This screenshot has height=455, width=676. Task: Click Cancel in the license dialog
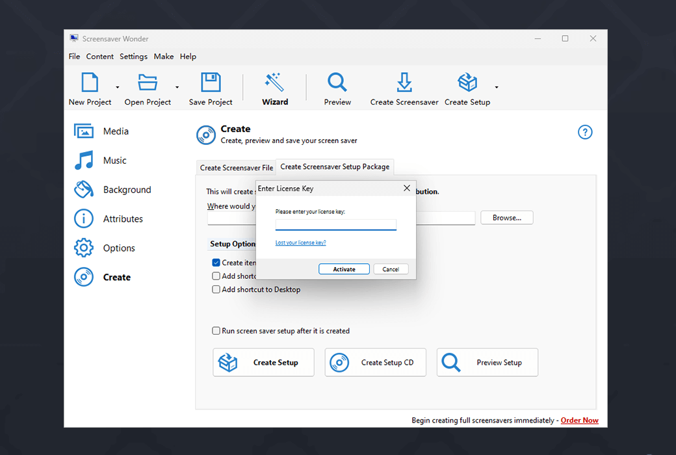pos(391,269)
